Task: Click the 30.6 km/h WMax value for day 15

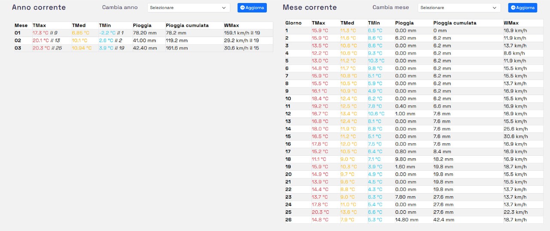Action: (x=516, y=136)
